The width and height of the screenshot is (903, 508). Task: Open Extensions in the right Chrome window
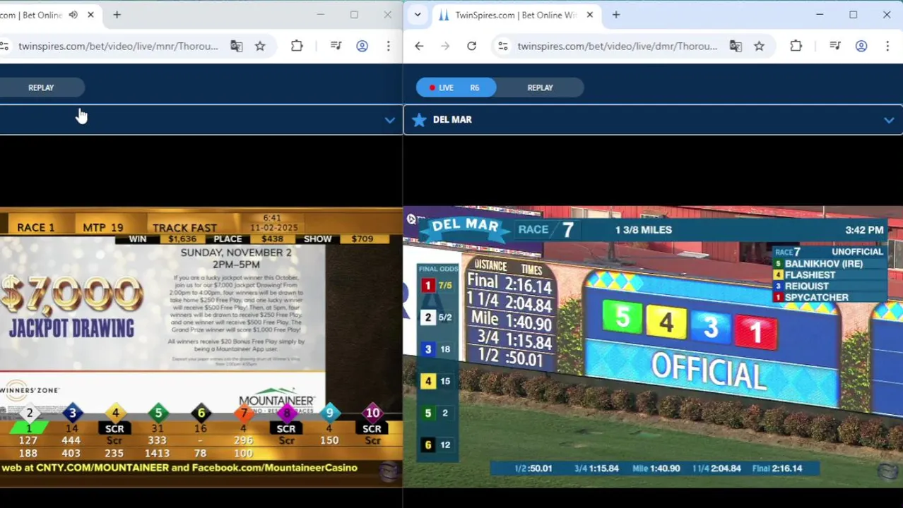coord(796,47)
